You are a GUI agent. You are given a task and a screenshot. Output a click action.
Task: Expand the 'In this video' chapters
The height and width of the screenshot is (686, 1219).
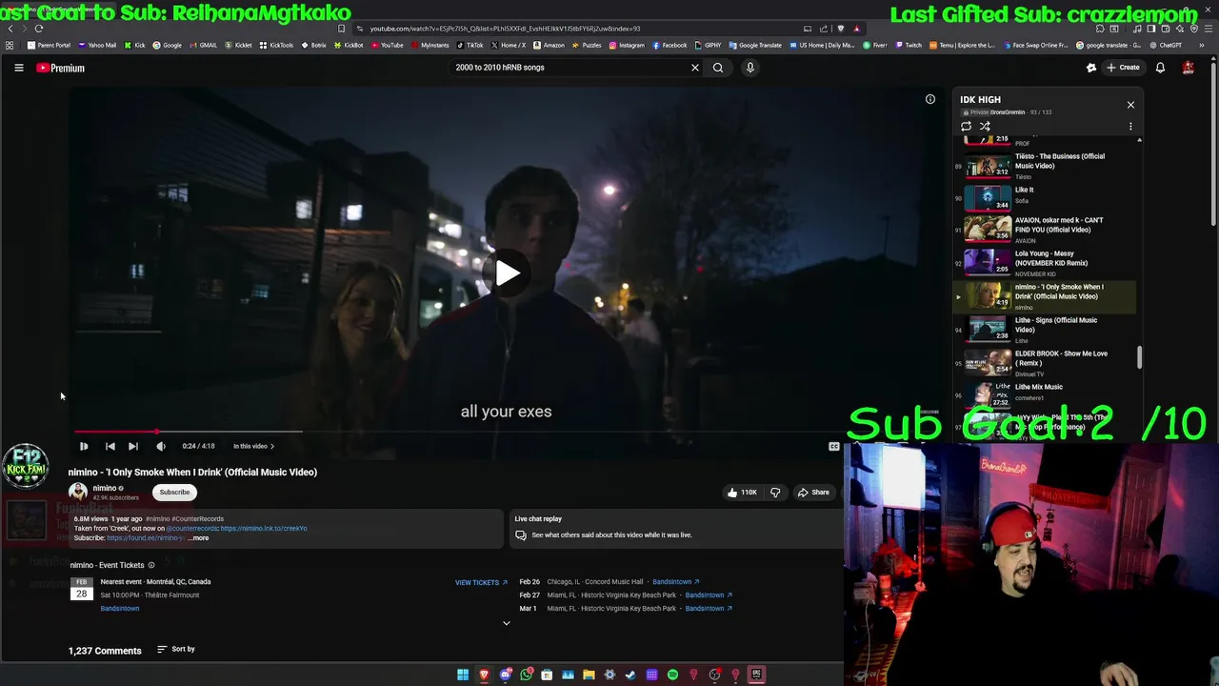click(253, 446)
